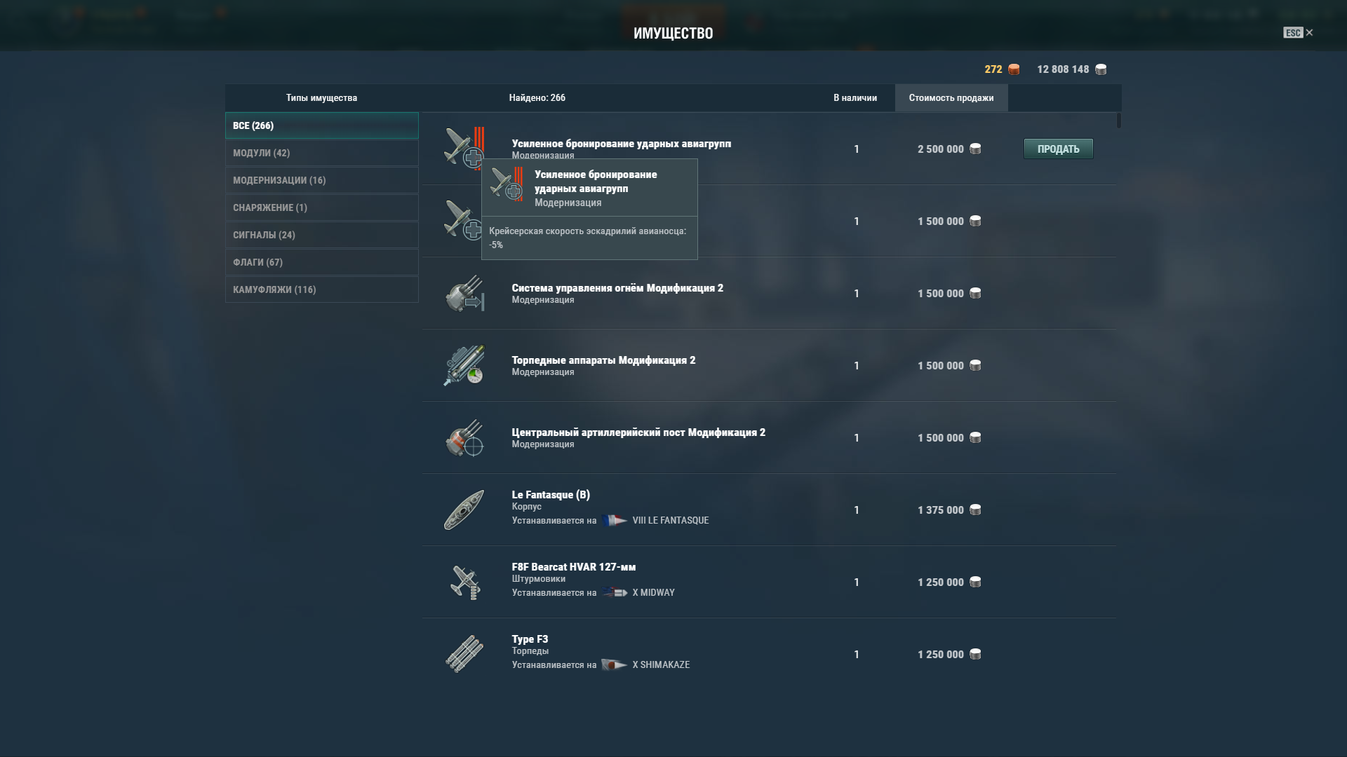This screenshot has width=1347, height=757.
Task: Show the СИГНАЛЫ (24) category
Action: pos(321,235)
